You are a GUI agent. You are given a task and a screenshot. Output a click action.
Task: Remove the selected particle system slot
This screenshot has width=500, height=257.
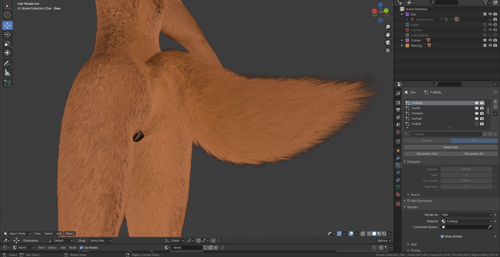pos(495,107)
